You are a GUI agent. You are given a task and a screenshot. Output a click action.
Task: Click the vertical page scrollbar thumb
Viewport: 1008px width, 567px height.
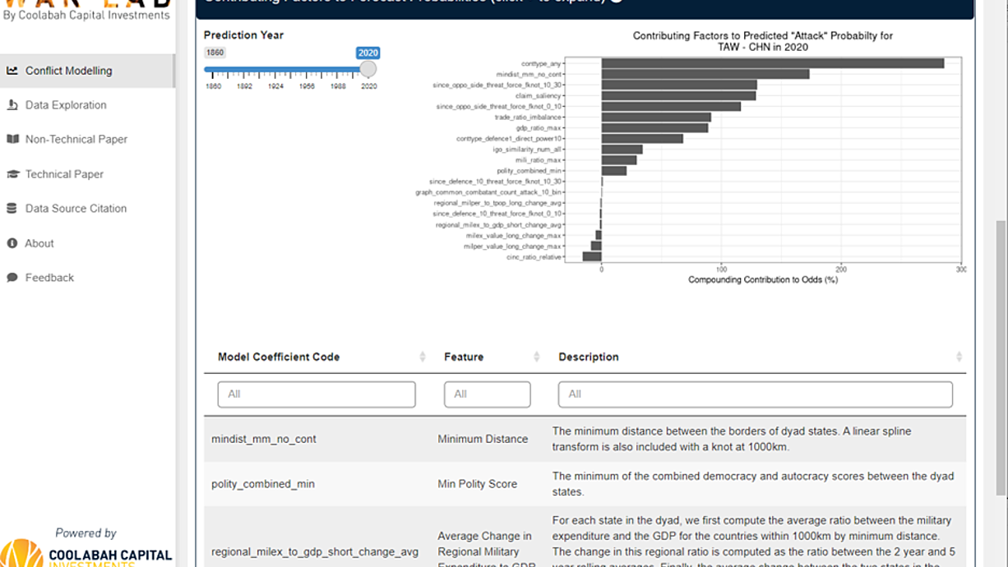pyautogui.click(x=1001, y=357)
